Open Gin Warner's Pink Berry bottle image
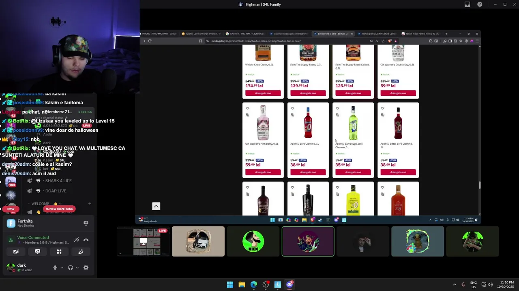This screenshot has width=519, height=291. 263,122
